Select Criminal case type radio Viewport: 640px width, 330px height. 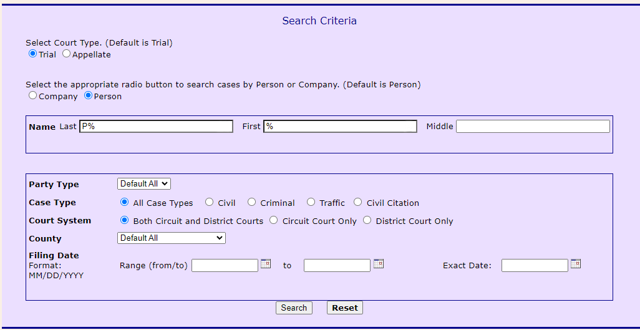[x=252, y=201]
